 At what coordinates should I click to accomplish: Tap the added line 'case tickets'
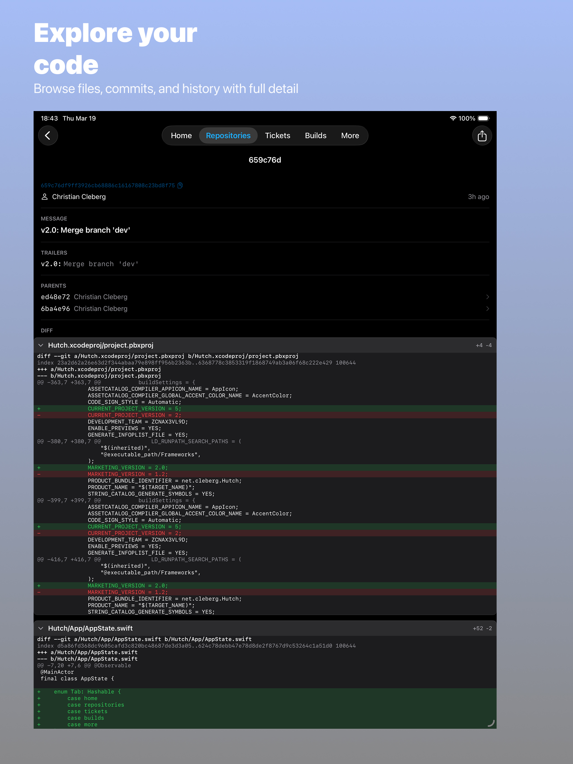pyautogui.click(x=87, y=711)
